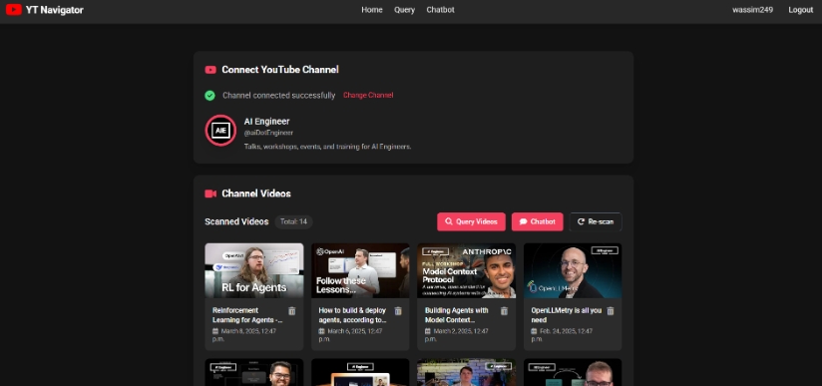The height and width of the screenshot is (386, 822).
Task: Click the YT Navigator YouTube logo icon
Action: [x=14, y=9]
